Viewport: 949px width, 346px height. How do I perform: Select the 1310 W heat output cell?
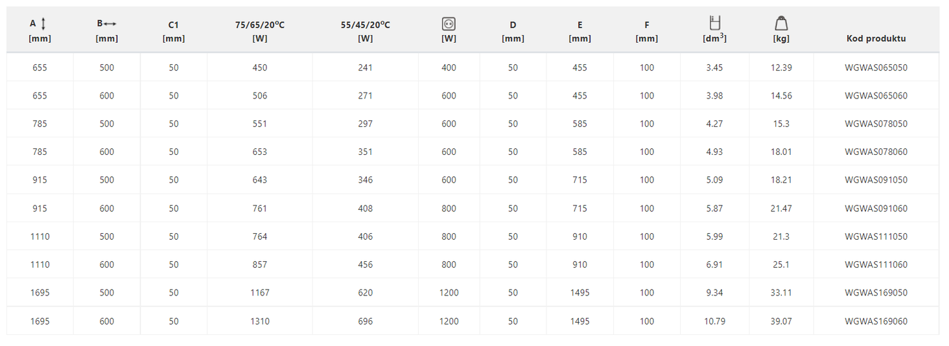(x=260, y=321)
